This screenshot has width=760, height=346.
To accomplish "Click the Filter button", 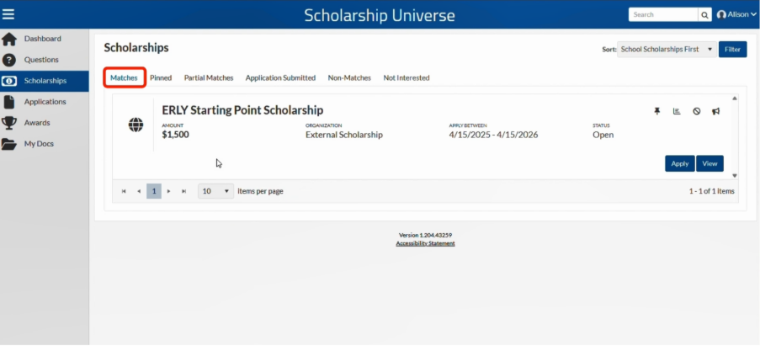I will coord(732,50).
